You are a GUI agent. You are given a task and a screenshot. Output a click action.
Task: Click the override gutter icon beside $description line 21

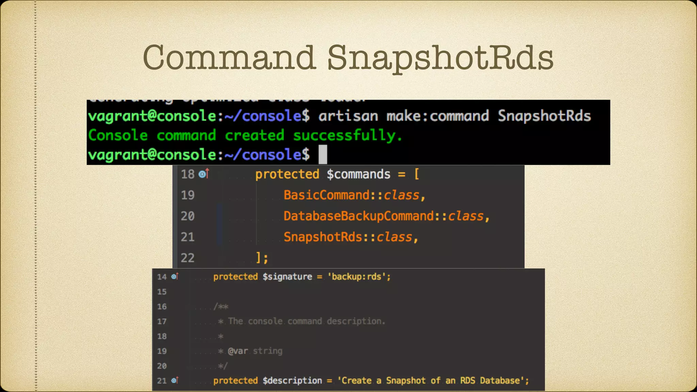click(x=175, y=380)
